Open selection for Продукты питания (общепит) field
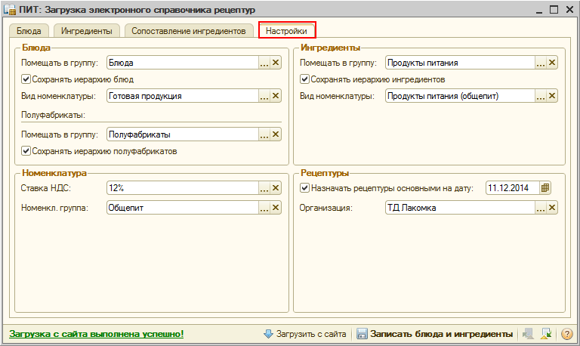The height and width of the screenshot is (346, 580). pyautogui.click(x=541, y=96)
